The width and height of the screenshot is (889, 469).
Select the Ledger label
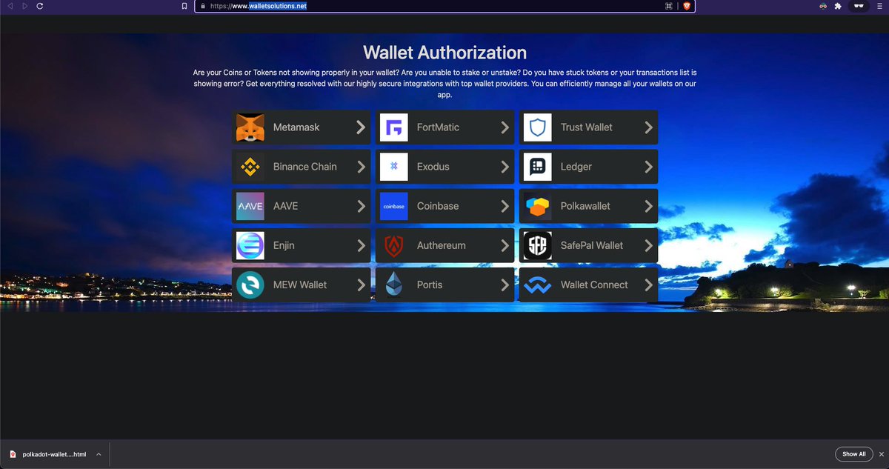pos(576,167)
